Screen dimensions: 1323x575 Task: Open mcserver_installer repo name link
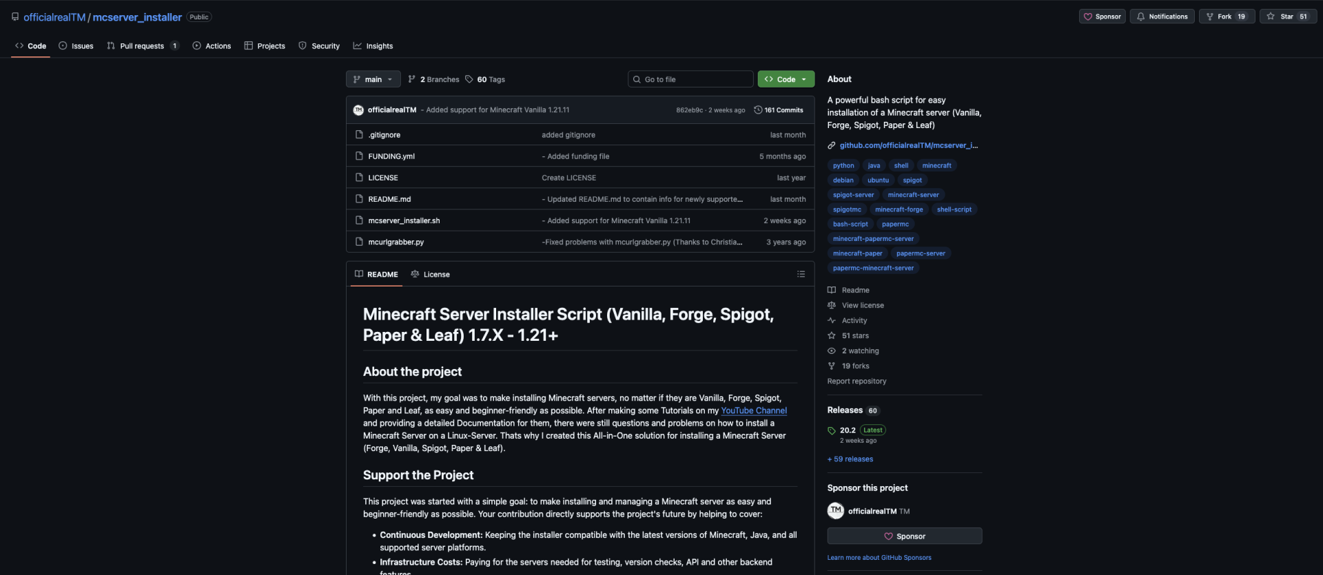pos(137,17)
